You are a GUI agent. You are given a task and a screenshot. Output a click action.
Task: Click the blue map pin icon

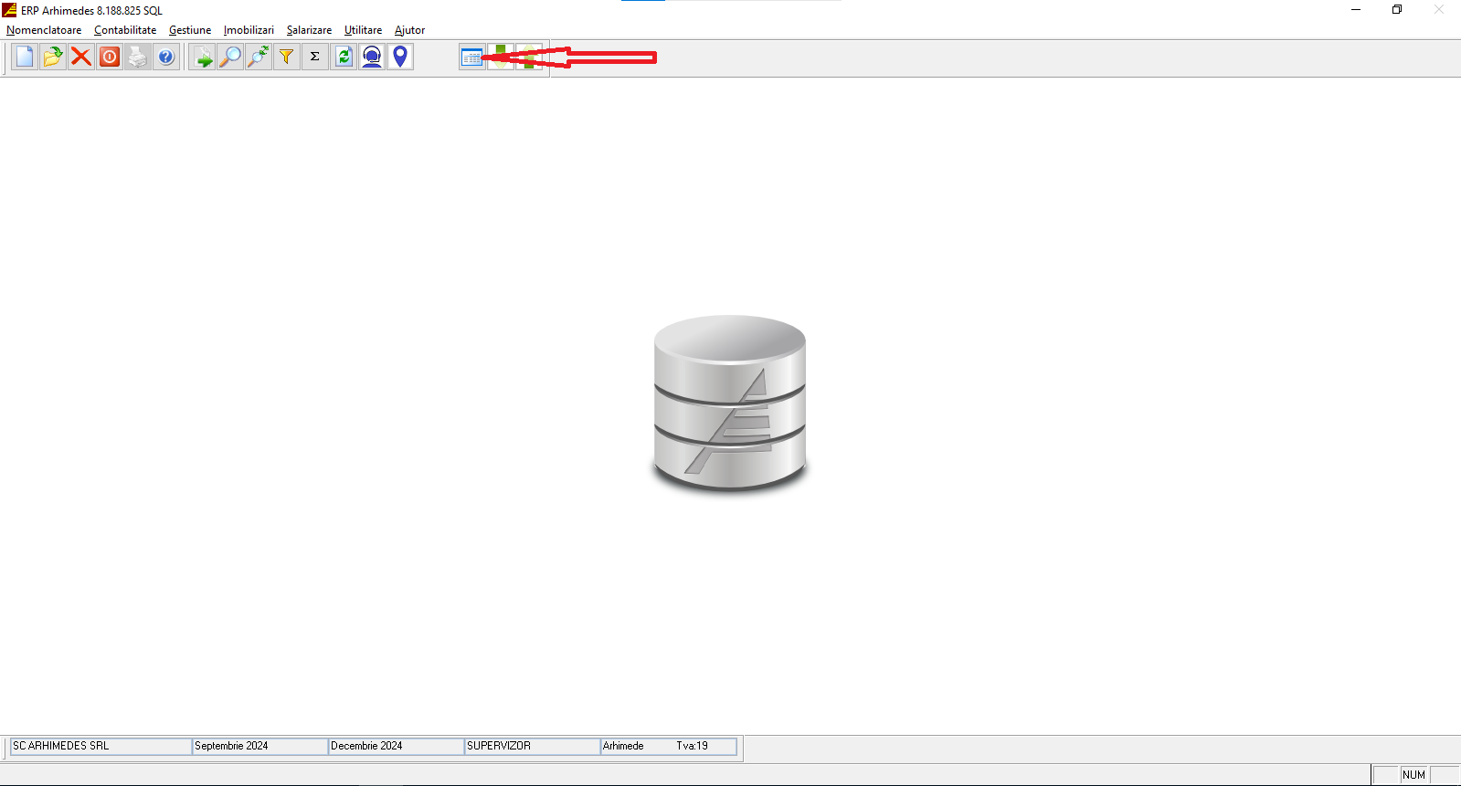pyautogui.click(x=400, y=57)
